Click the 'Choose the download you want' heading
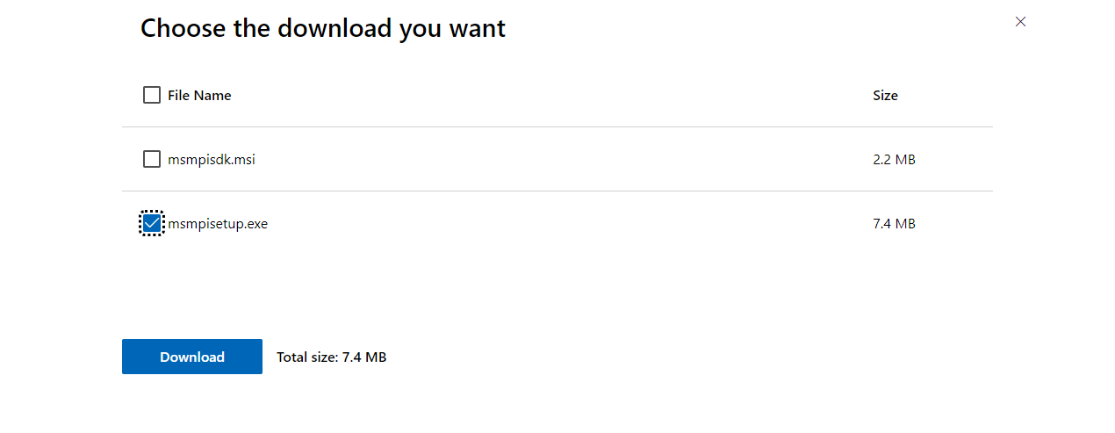 click(323, 28)
